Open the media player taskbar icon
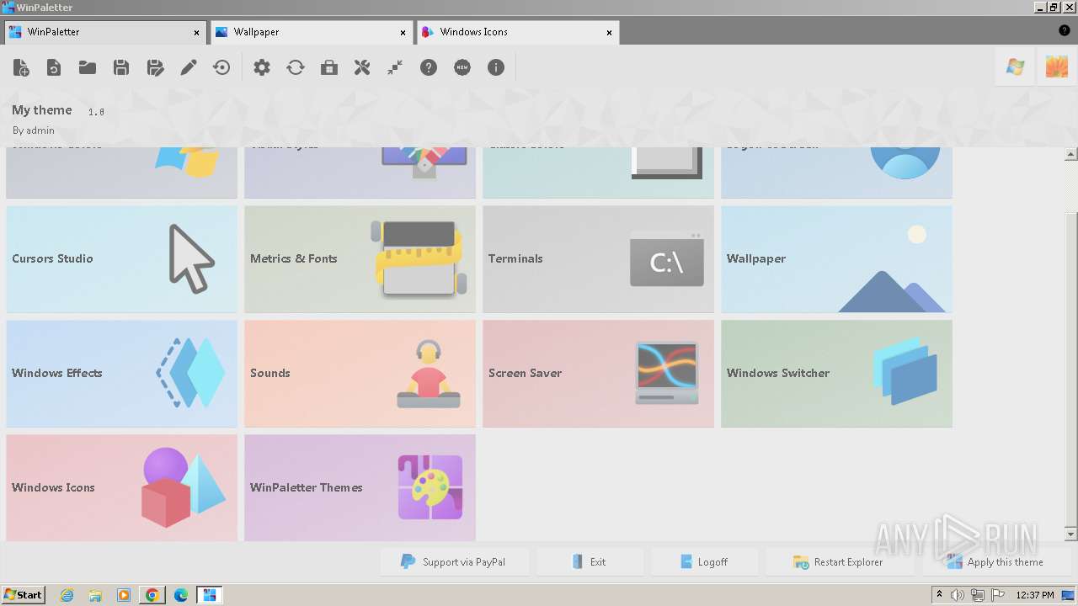The width and height of the screenshot is (1078, 606). click(x=124, y=595)
